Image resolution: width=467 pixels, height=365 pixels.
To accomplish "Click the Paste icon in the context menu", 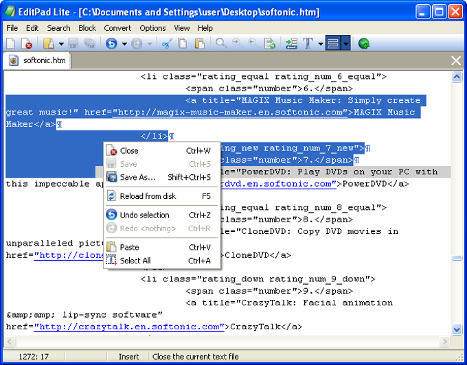I will tap(111, 247).
